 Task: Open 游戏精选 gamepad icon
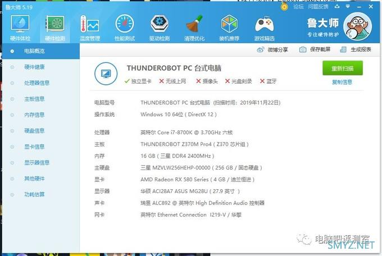(x=265, y=28)
